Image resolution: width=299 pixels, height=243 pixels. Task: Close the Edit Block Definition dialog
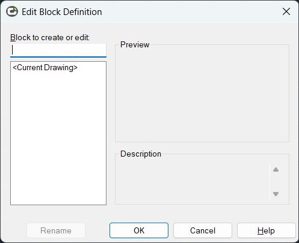click(286, 11)
